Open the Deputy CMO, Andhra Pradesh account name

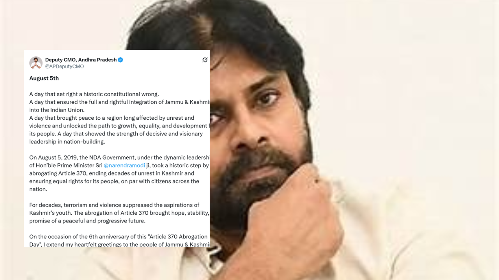[81, 59]
